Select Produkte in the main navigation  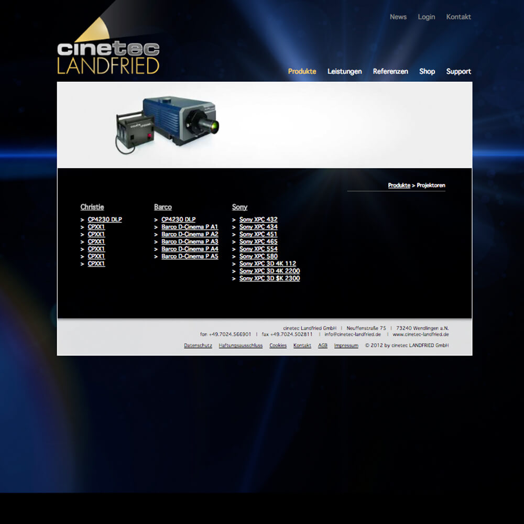click(x=302, y=71)
